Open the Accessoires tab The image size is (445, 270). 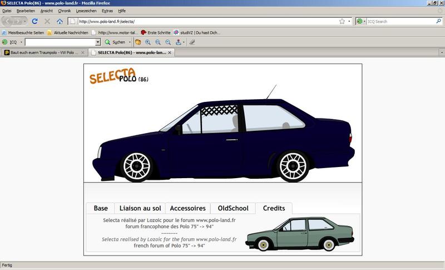tap(187, 208)
